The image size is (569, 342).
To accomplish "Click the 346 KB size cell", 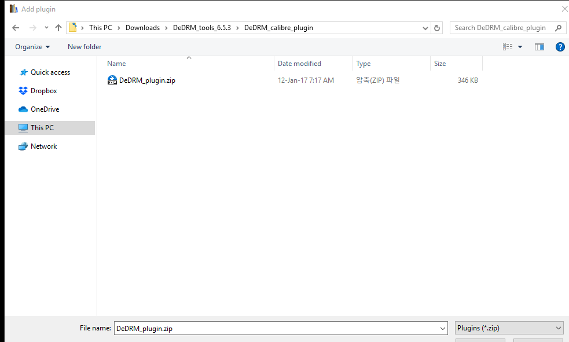I will 468,80.
